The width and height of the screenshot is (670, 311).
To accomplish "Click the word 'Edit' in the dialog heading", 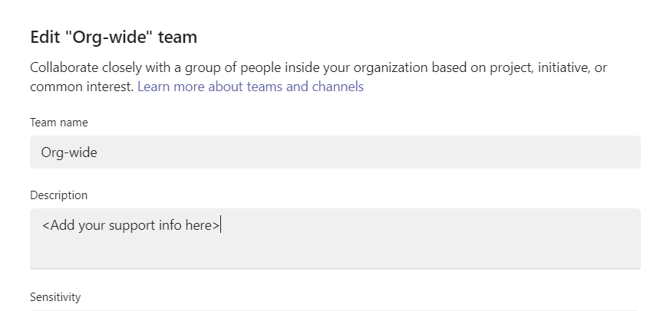I will 43,37.
